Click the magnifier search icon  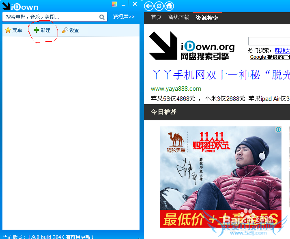pos(102,17)
